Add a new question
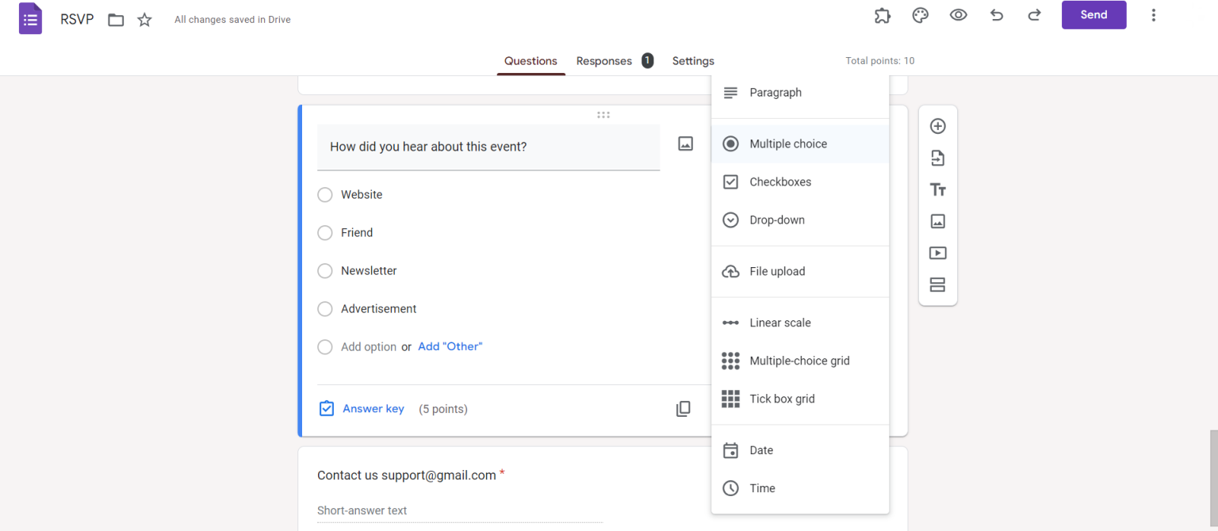 937,126
